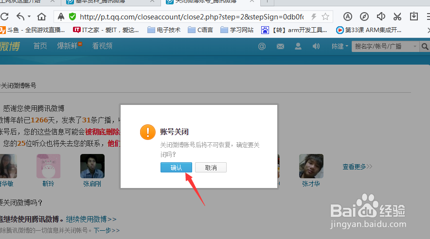The height and width of the screenshot is (239, 430).
Task: Open 第33课 ARM集成开 bookmark
Action: 369,30
